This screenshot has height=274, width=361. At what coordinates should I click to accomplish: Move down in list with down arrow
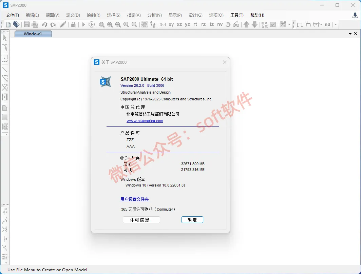[x=254, y=24]
